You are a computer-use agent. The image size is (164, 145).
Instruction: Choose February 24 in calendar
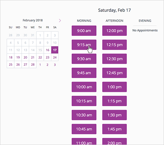(x=55, y=57)
